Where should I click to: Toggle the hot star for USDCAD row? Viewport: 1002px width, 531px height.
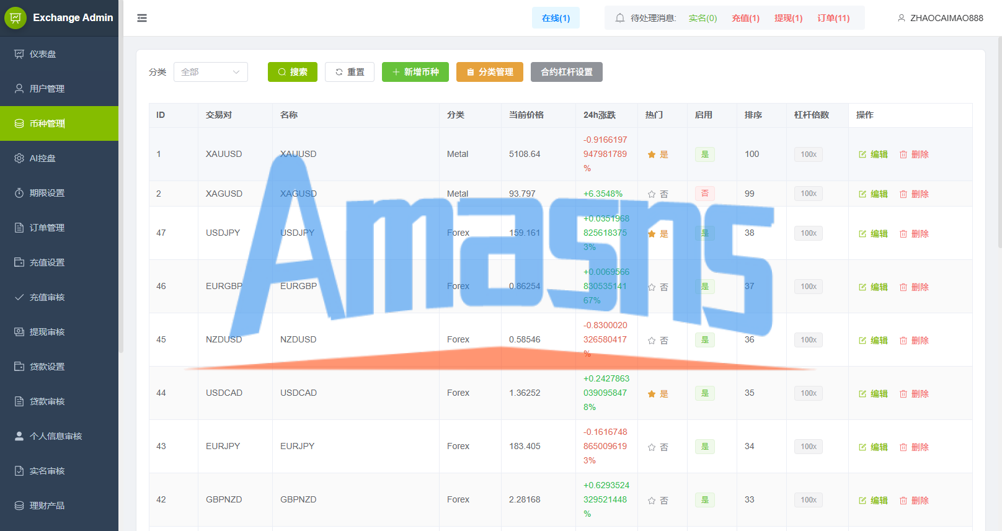tap(652, 394)
